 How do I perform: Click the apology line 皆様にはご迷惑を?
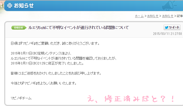click(56, 73)
